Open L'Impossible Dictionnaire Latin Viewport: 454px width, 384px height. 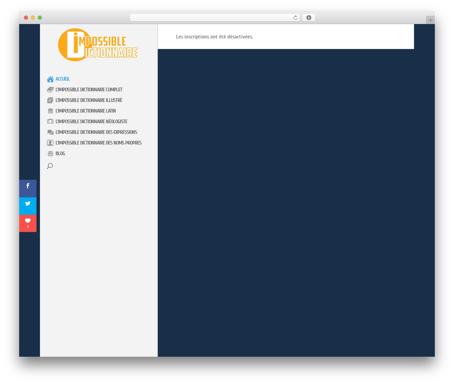[x=86, y=111]
